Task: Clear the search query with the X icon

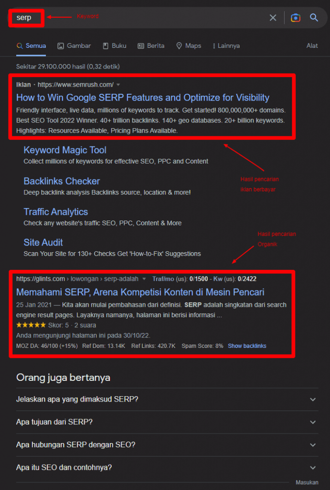Action: click(x=273, y=18)
